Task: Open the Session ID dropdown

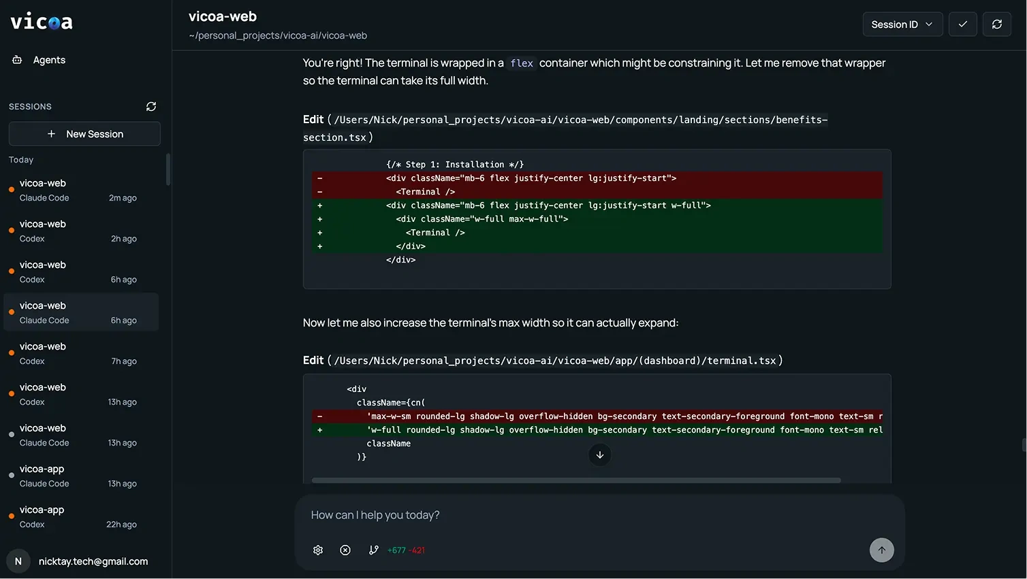Action: click(x=902, y=24)
